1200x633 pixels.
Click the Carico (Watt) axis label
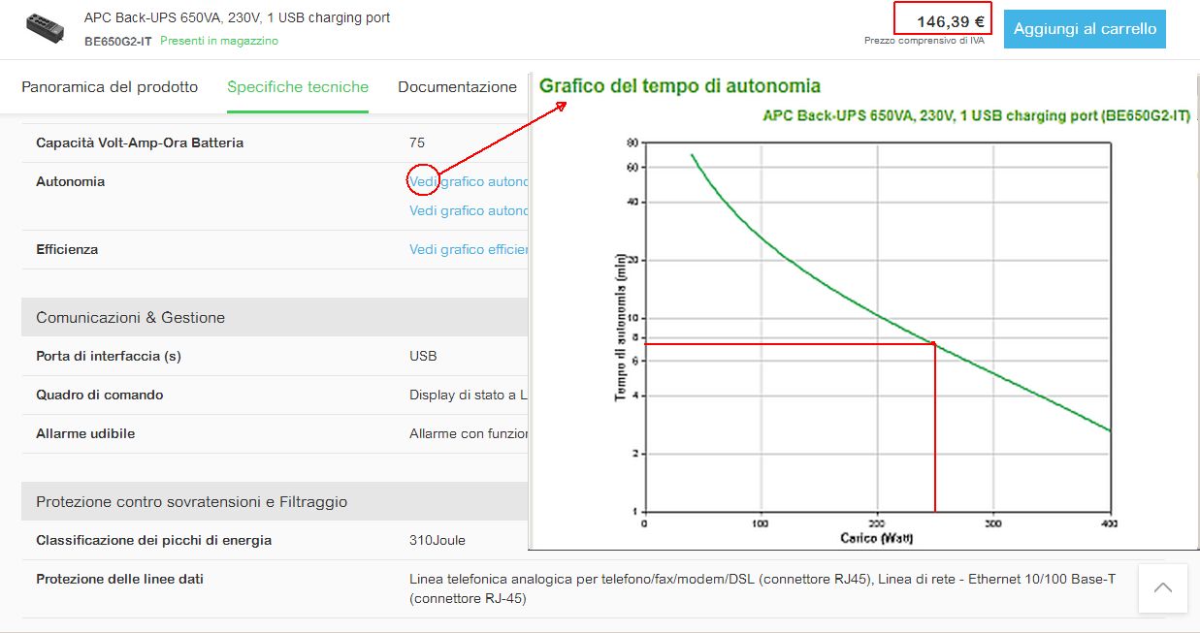click(878, 538)
